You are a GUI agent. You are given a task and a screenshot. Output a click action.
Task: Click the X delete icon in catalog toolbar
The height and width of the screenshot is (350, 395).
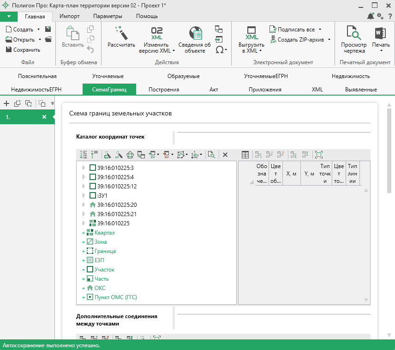point(225,155)
